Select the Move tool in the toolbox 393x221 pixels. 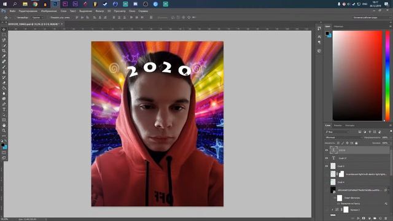tap(4, 29)
